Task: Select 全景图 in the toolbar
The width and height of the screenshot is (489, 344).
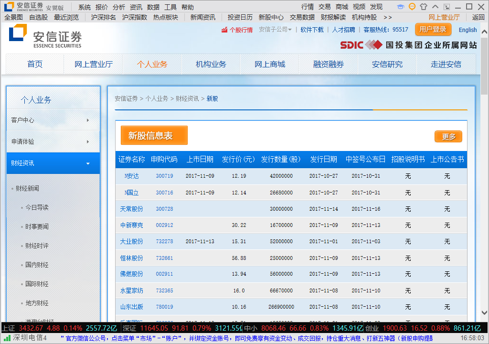Action: tap(14, 17)
